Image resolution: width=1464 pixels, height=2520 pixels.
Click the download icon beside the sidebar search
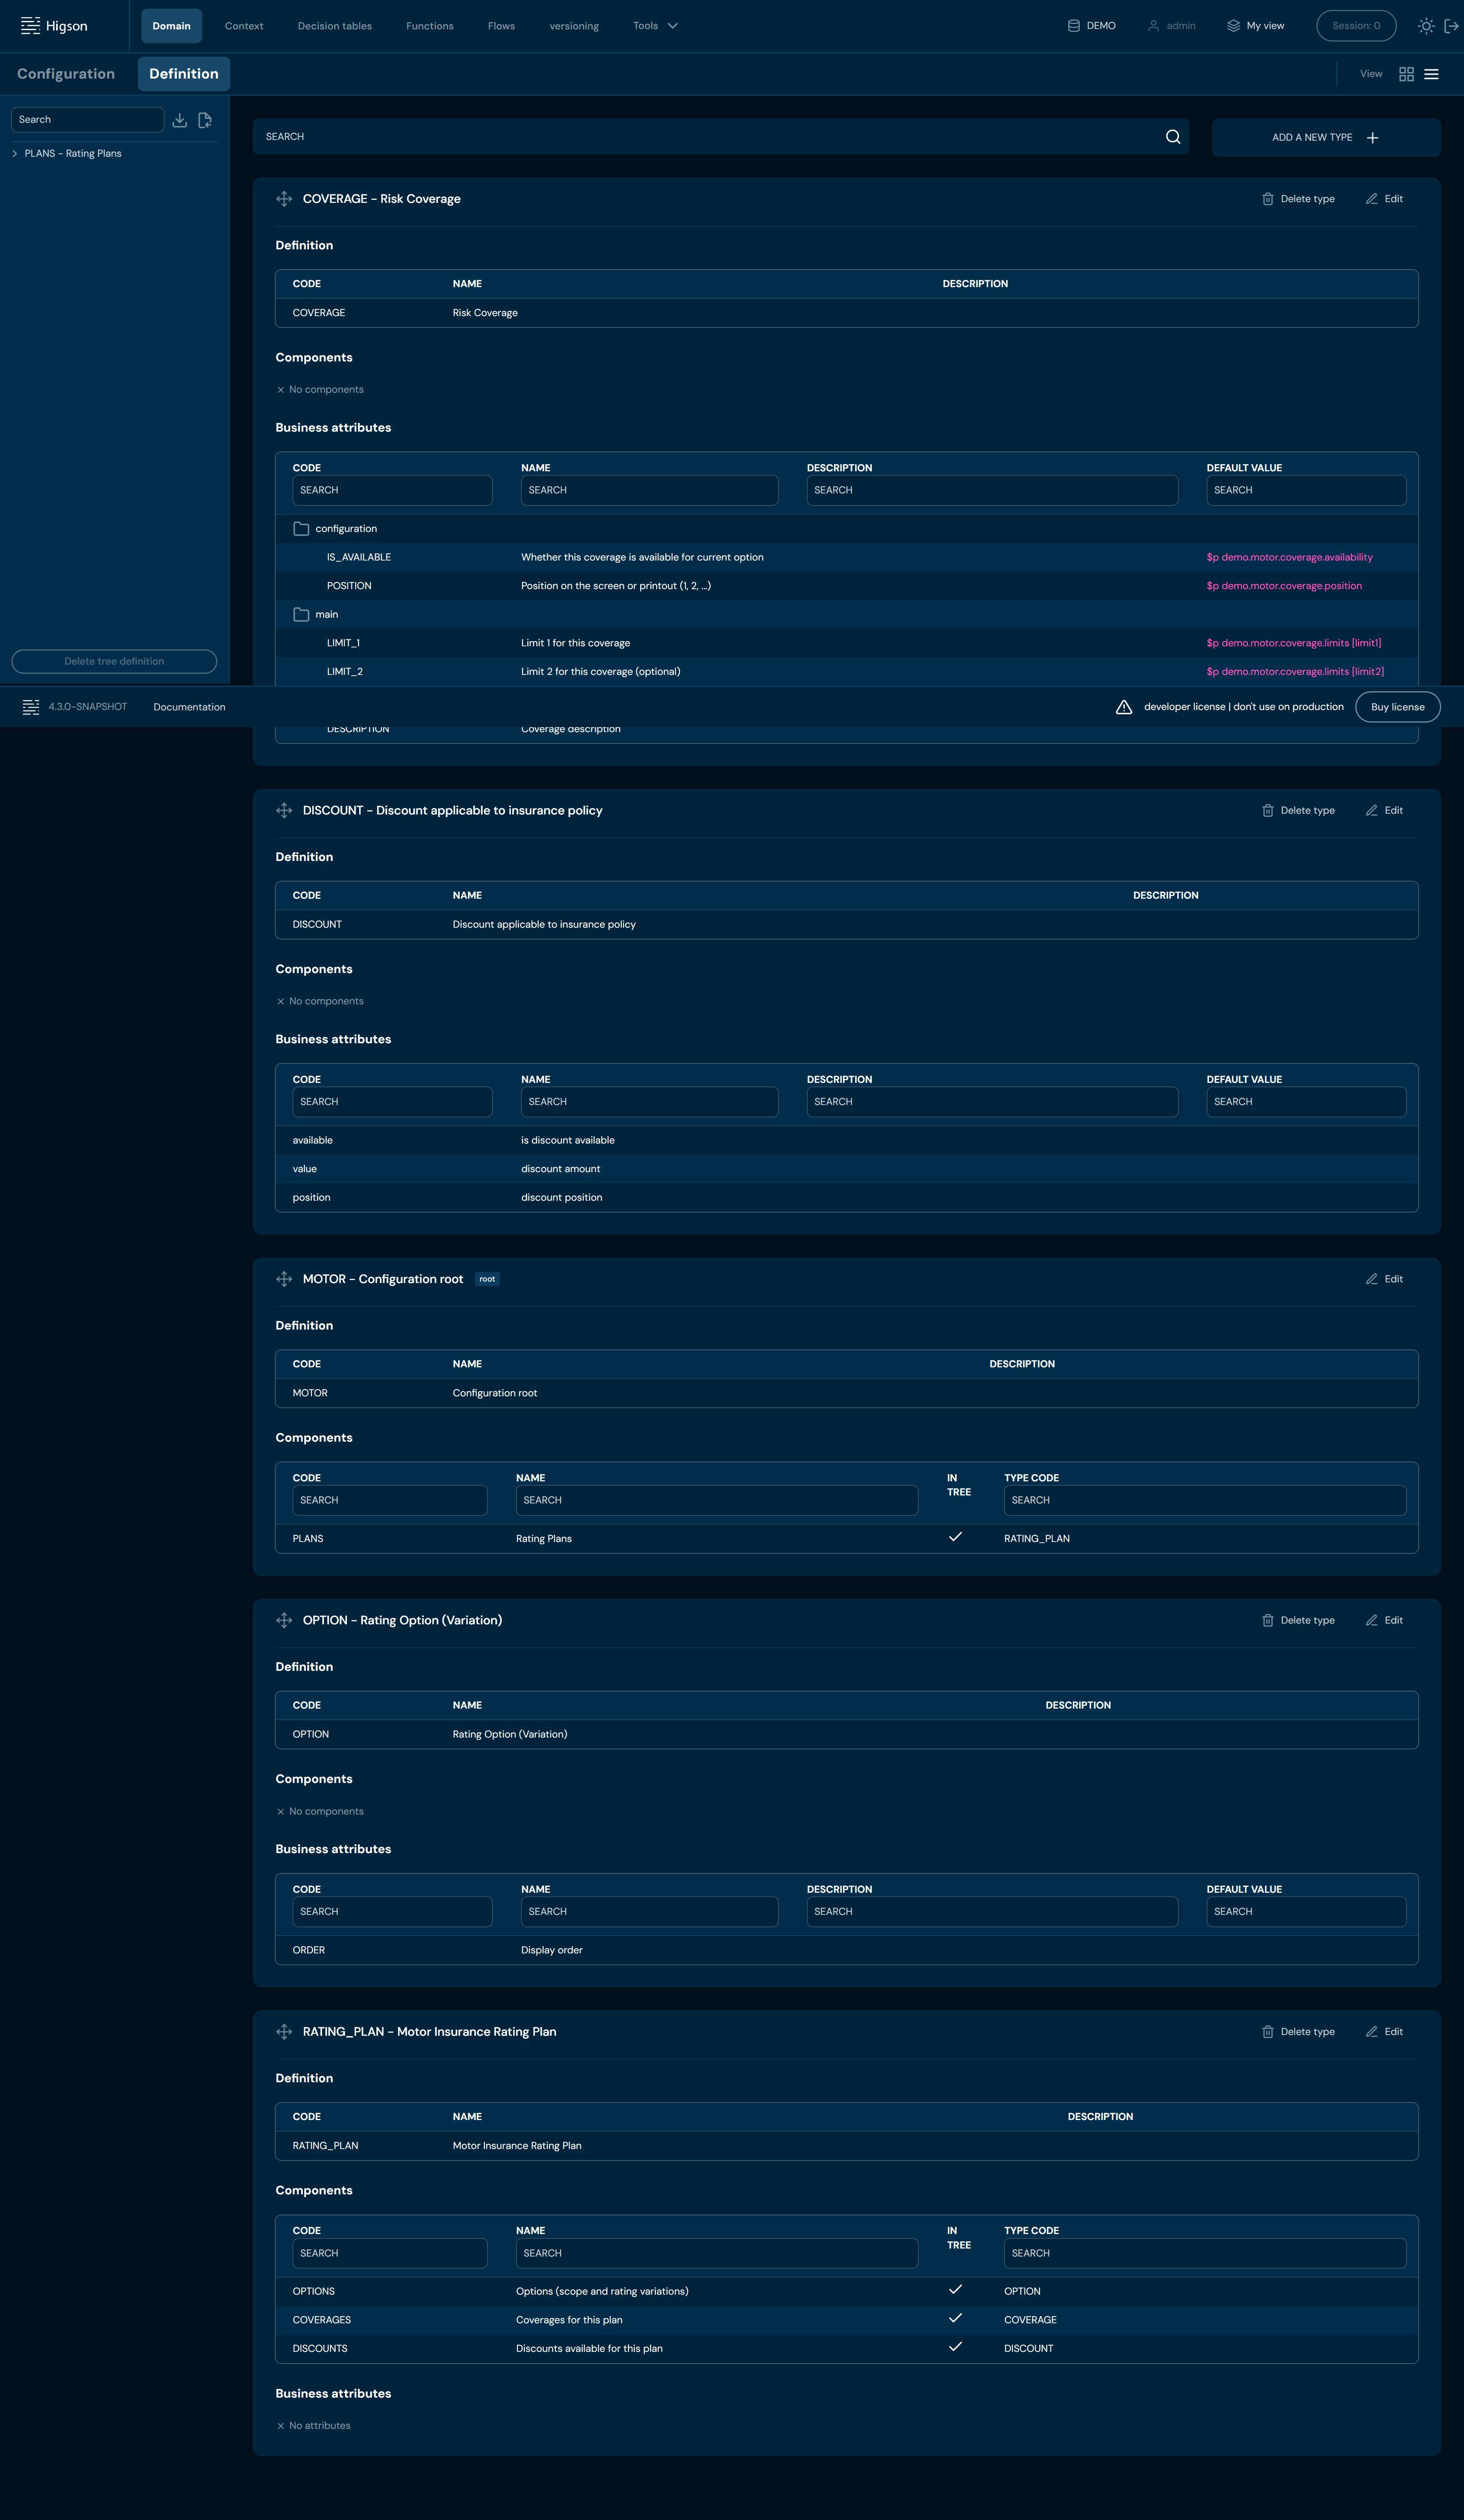click(180, 120)
